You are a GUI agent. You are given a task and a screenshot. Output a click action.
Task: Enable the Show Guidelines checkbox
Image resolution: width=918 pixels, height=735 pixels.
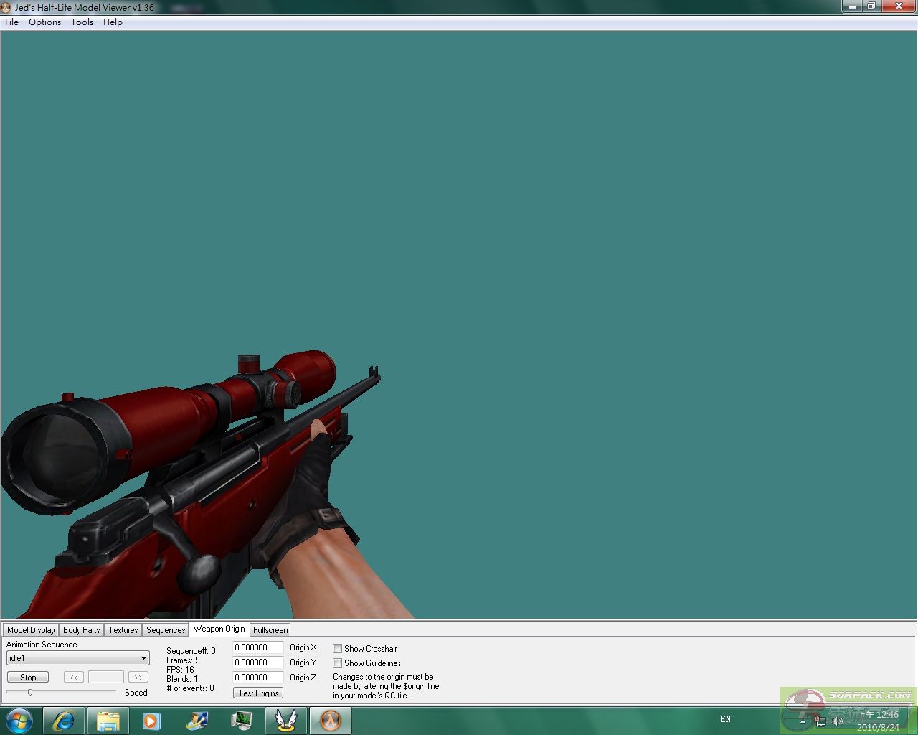(337, 663)
